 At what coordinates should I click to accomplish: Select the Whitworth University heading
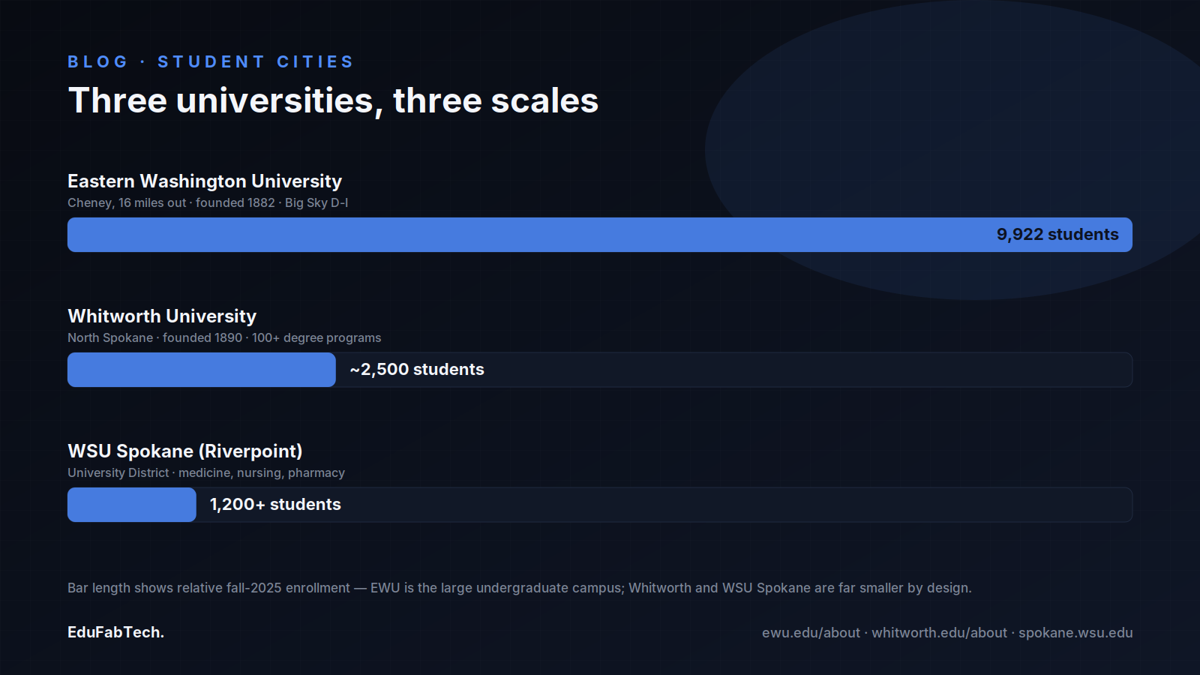click(162, 316)
